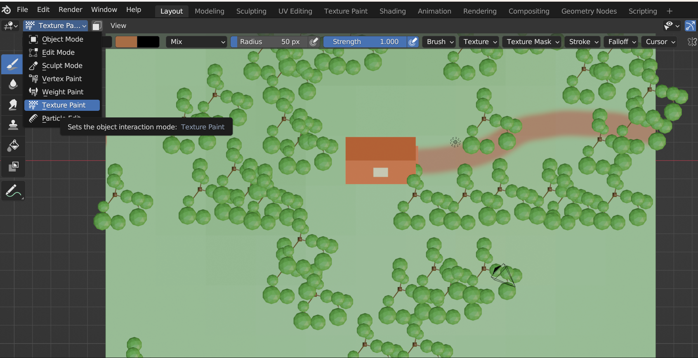698x358 pixels.
Task: Choose Object Mode from mode list
Action: tap(62, 39)
